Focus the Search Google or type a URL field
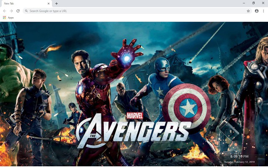The height and width of the screenshot is (168, 268). (x=137, y=11)
